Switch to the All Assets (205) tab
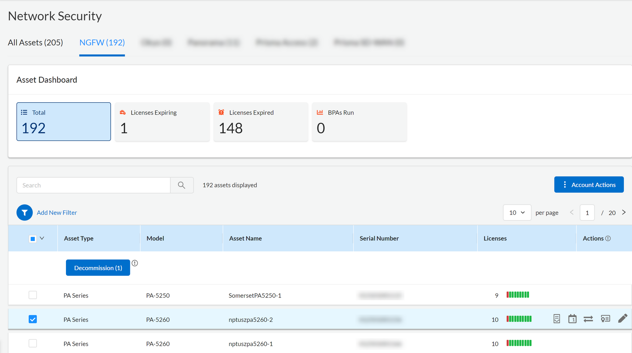The image size is (632, 353). [x=35, y=43]
